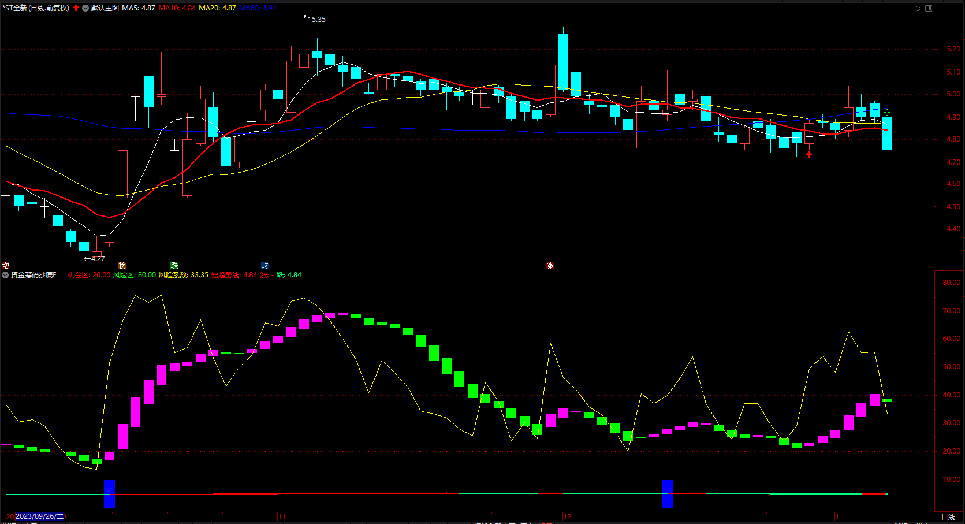The height and width of the screenshot is (524, 965).
Task: Click the month 11 marker on time axis
Action: click(x=282, y=517)
